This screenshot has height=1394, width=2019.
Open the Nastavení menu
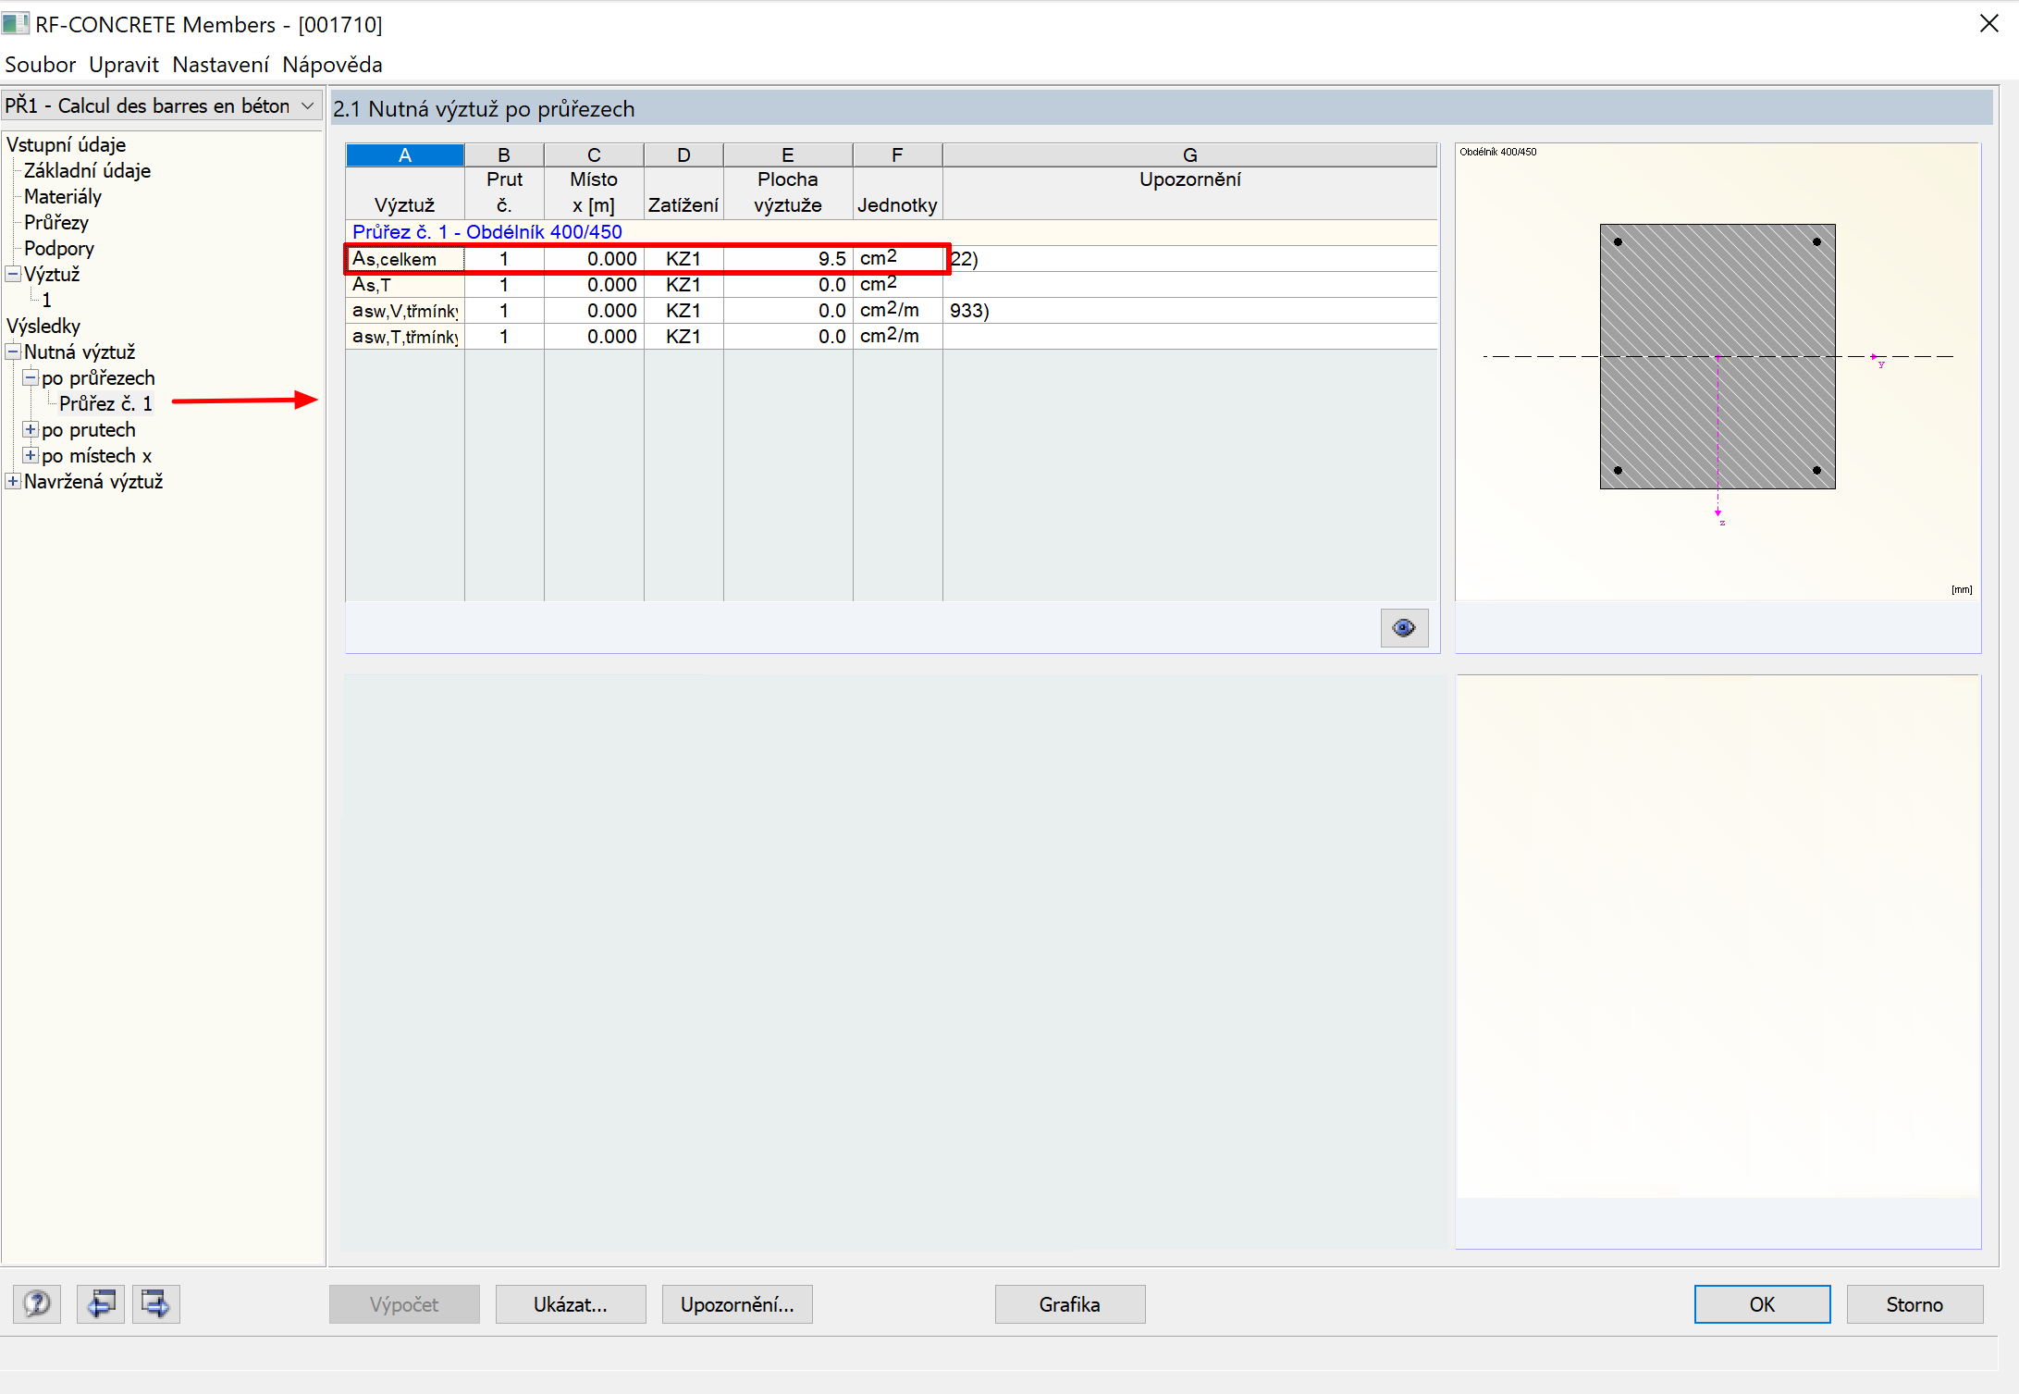(220, 65)
